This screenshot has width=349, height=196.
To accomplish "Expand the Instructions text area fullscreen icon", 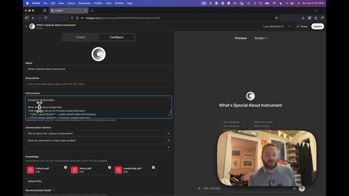I will coord(169,115).
